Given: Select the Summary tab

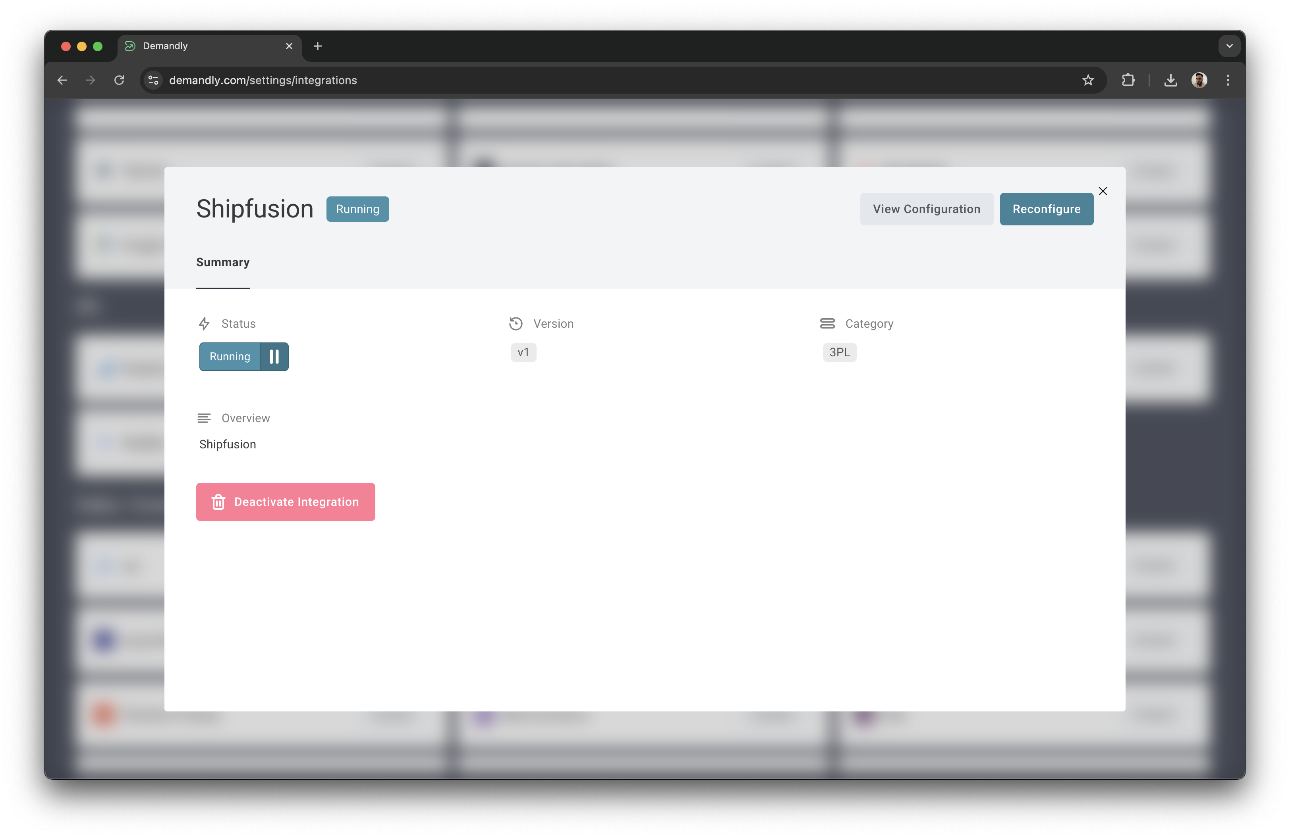Looking at the screenshot, I should pyautogui.click(x=223, y=262).
